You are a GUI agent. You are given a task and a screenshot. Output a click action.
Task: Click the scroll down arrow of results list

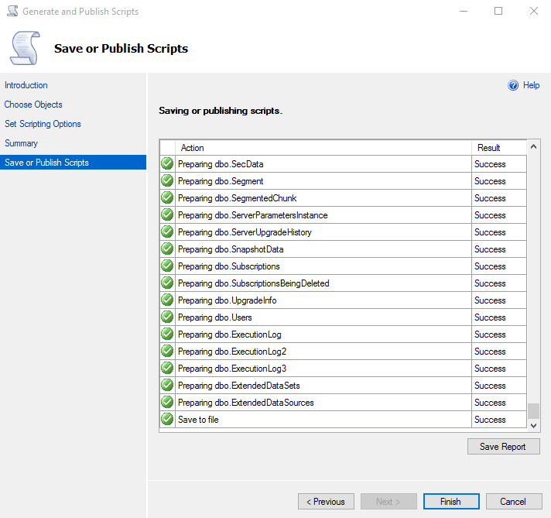pyautogui.click(x=533, y=426)
